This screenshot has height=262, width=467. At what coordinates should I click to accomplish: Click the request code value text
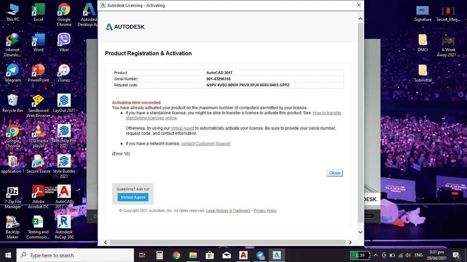(248, 85)
